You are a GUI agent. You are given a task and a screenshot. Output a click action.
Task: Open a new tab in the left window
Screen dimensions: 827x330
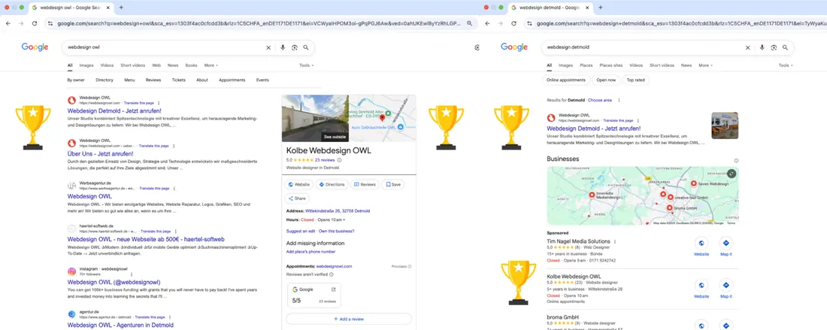(x=121, y=8)
